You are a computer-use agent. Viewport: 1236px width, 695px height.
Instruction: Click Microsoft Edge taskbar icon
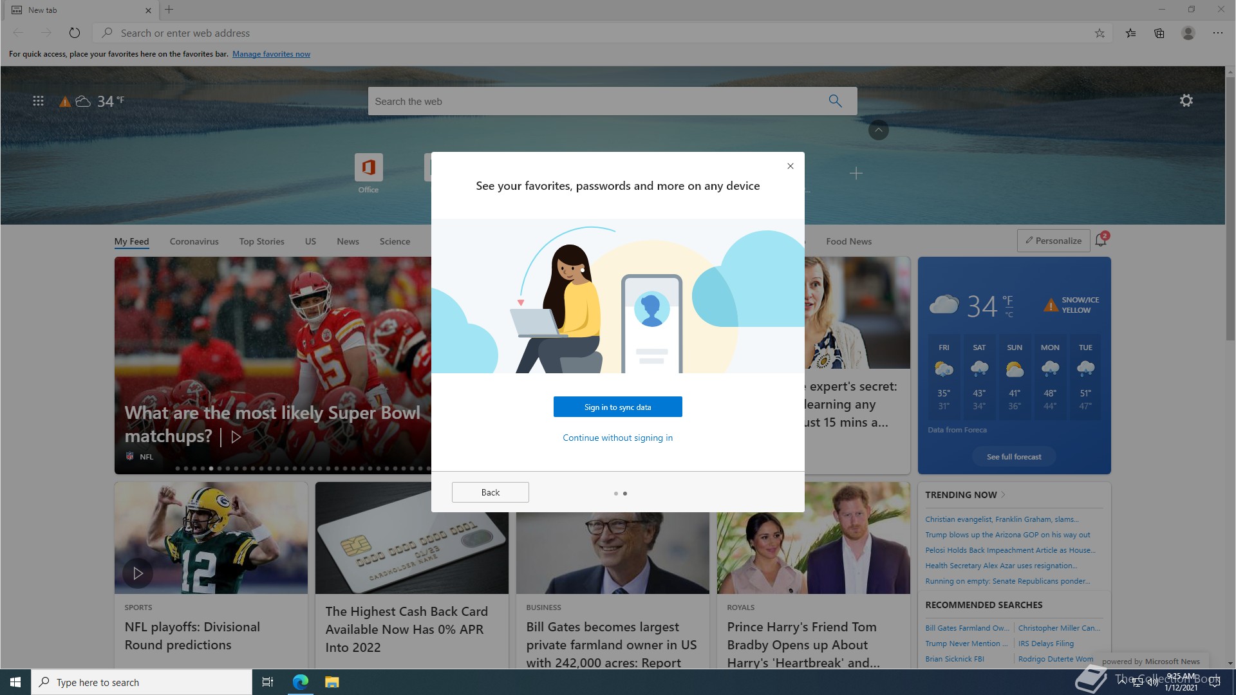tap(300, 682)
